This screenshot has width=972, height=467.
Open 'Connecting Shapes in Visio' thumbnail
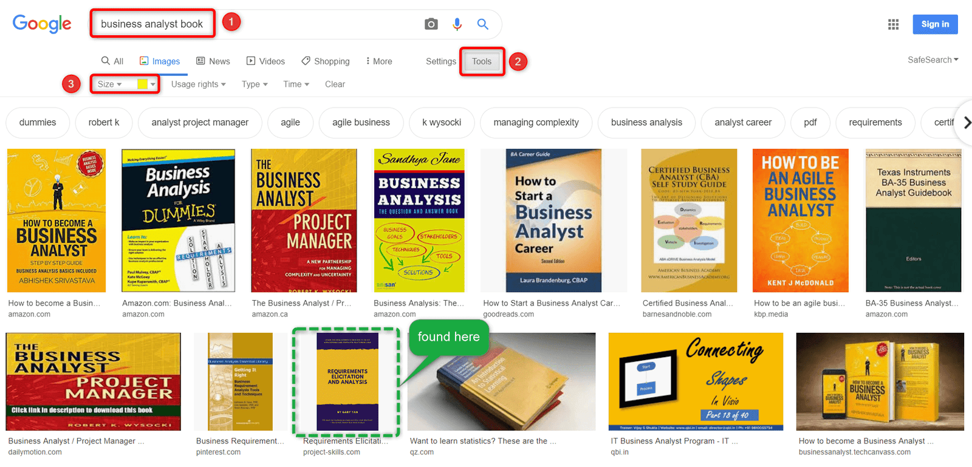(696, 381)
